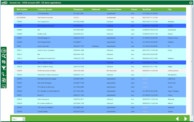Click the Upper Arlington city cell

point(173,91)
